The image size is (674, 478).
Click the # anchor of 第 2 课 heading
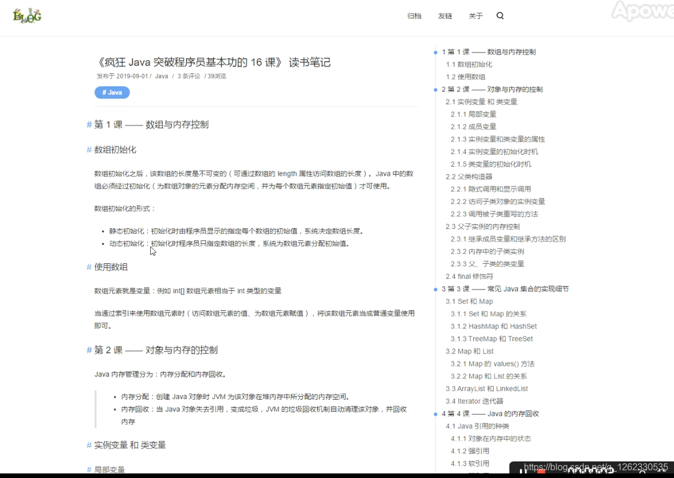click(x=90, y=350)
